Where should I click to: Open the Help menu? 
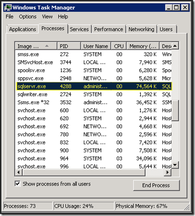63,17
